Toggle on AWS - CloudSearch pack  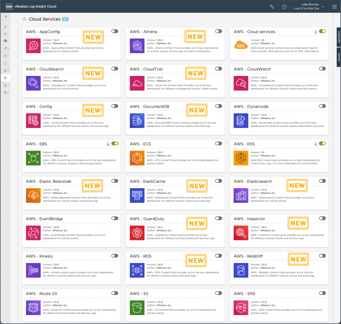click(x=115, y=69)
